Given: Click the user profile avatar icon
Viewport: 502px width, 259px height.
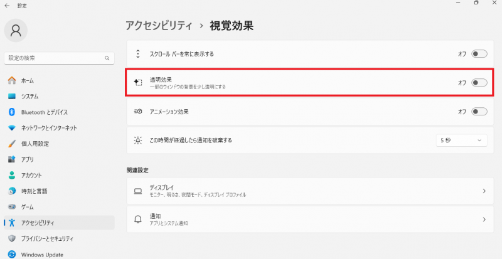Looking at the screenshot, I should (16, 29).
